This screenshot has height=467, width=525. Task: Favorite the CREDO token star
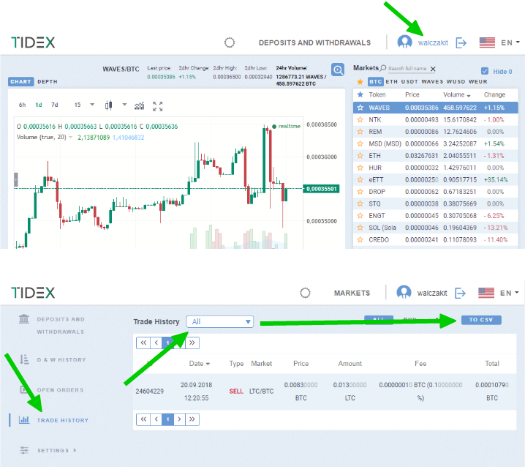pos(360,239)
